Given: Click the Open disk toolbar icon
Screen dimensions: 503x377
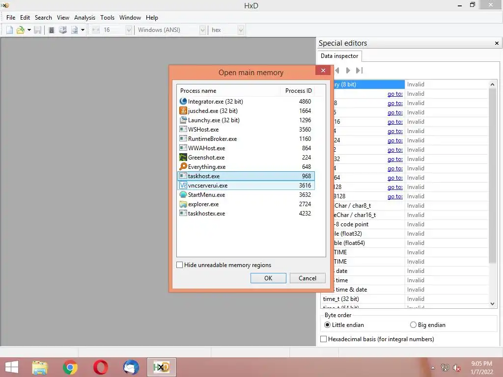Looking at the screenshot, I should pos(62,30).
